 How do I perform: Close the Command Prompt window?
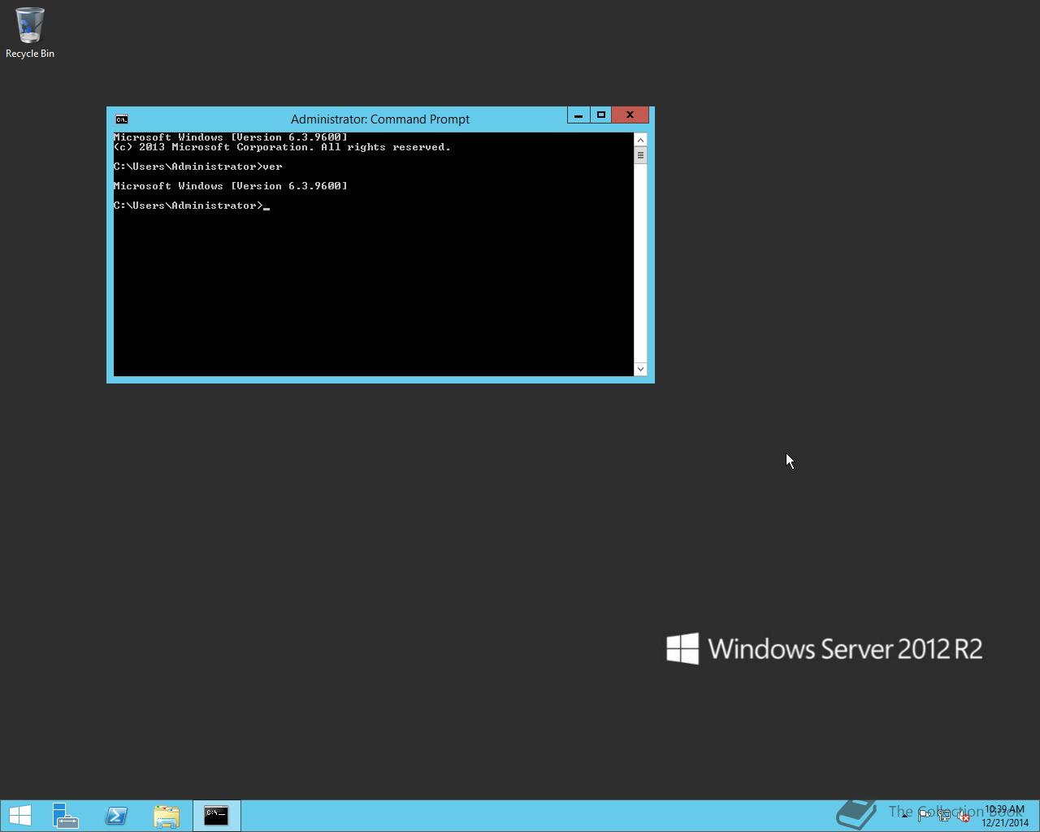(x=630, y=115)
